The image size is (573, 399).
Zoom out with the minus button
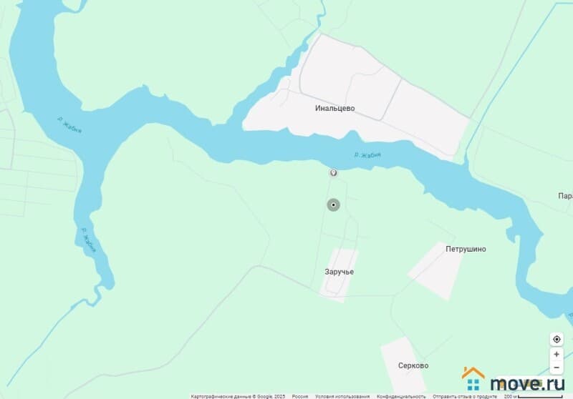[x=557, y=368]
